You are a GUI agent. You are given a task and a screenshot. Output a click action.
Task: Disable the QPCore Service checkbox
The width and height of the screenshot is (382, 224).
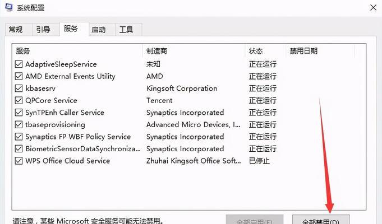(19, 101)
